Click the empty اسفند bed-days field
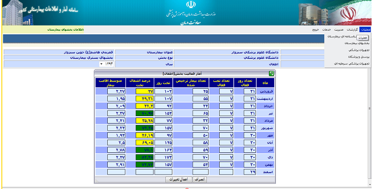 tap(163, 172)
